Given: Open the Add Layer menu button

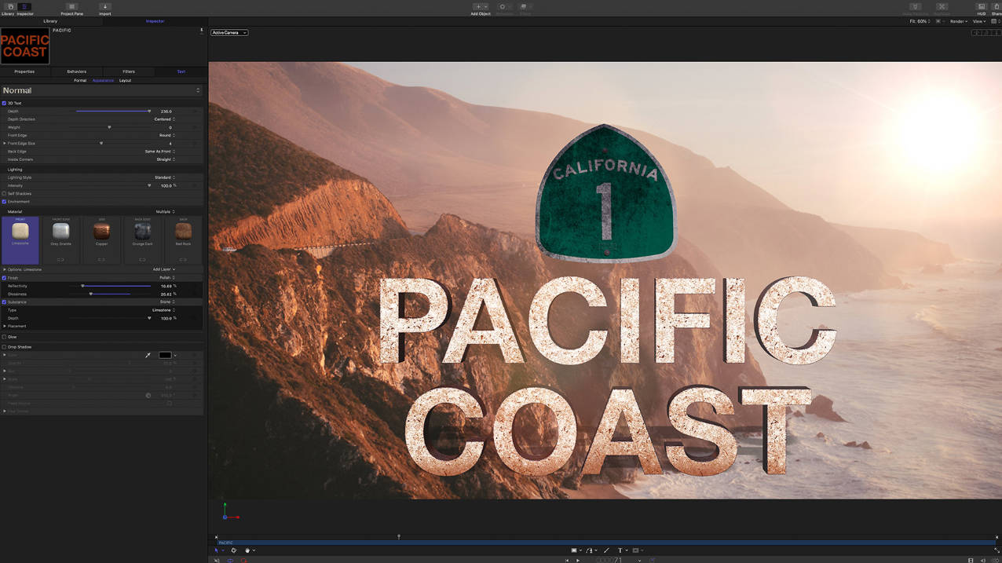Looking at the screenshot, I should pos(163,269).
